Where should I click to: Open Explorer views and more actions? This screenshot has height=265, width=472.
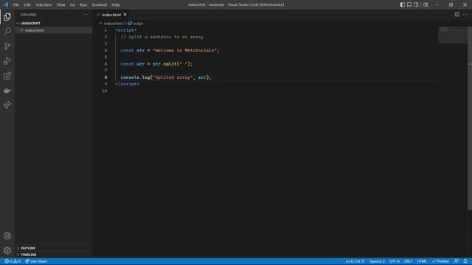click(x=86, y=15)
